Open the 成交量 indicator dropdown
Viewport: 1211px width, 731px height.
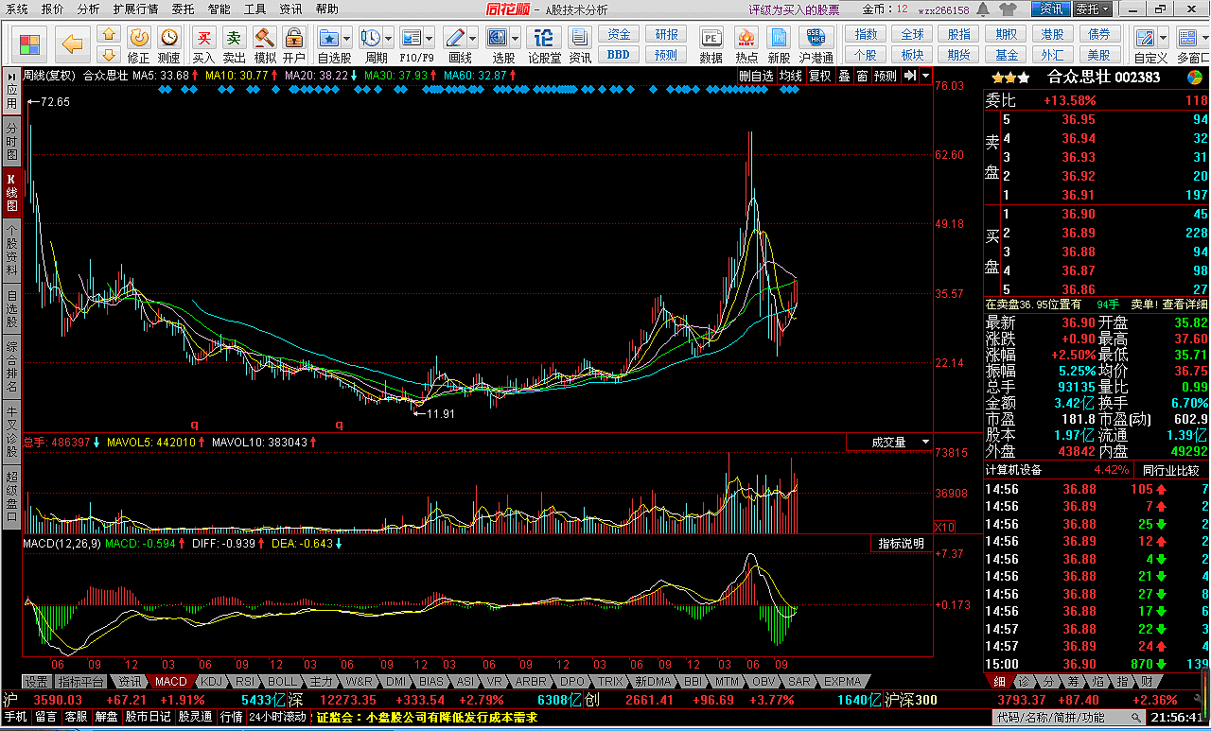(x=888, y=442)
